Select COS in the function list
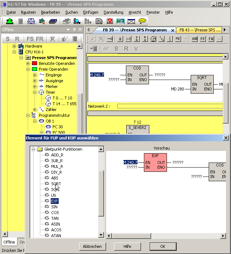Screen dimensions: 231x254 pos(55,213)
